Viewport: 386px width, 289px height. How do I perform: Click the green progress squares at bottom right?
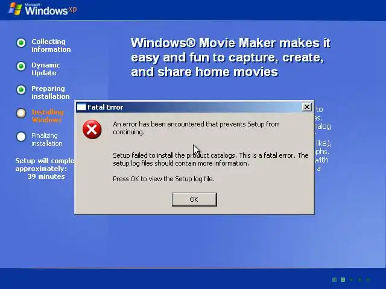351,279
